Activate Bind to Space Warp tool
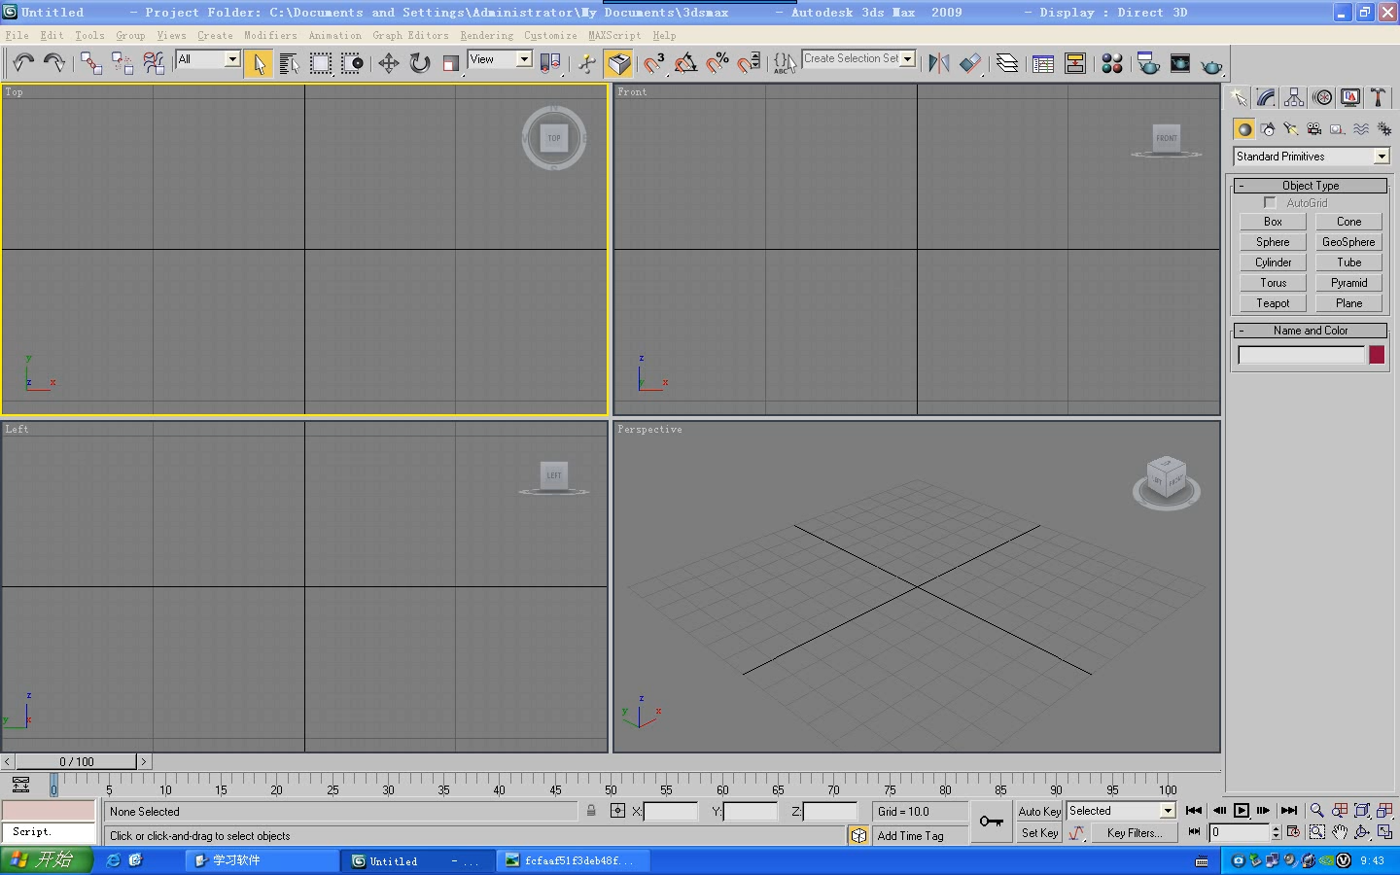Image resolution: width=1400 pixels, height=875 pixels. click(154, 63)
